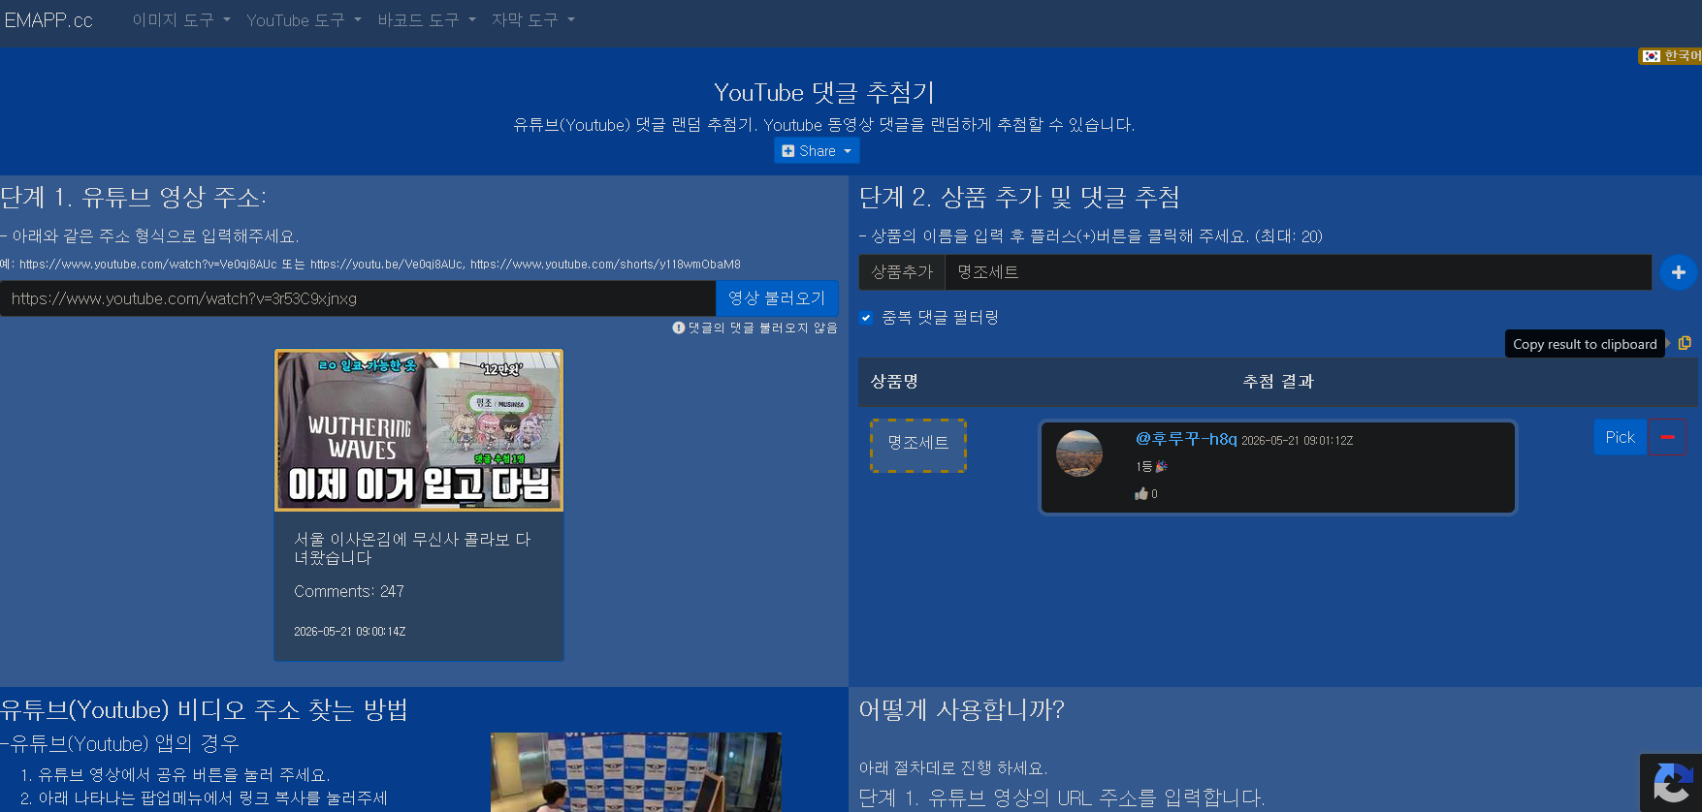Click the YouTube video URL input field
Screen dimensions: 1702x812
[358, 298]
